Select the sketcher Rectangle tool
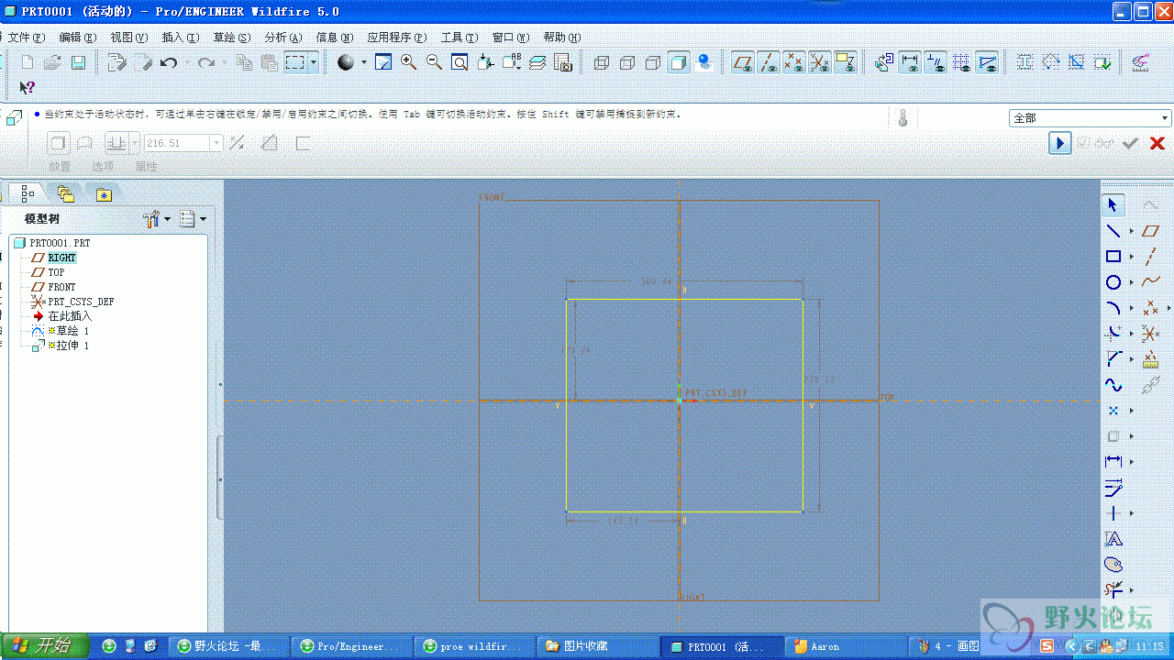Screen dimensions: 1174x660 [x=1113, y=257]
